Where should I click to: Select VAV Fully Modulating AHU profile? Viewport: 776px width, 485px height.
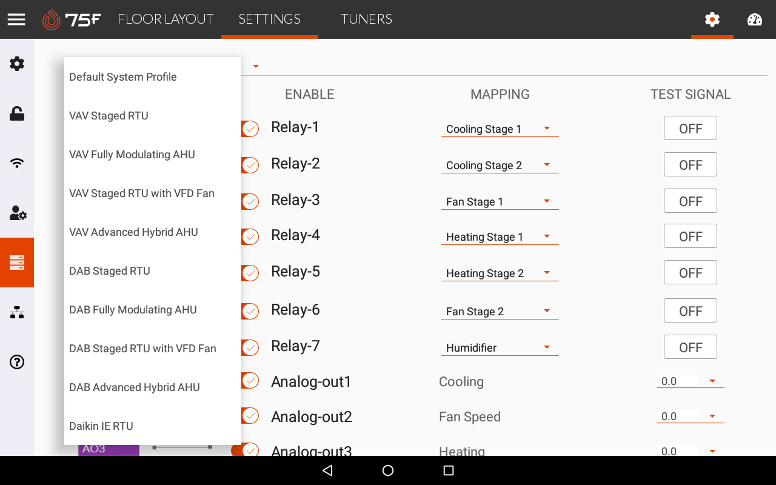tap(132, 155)
